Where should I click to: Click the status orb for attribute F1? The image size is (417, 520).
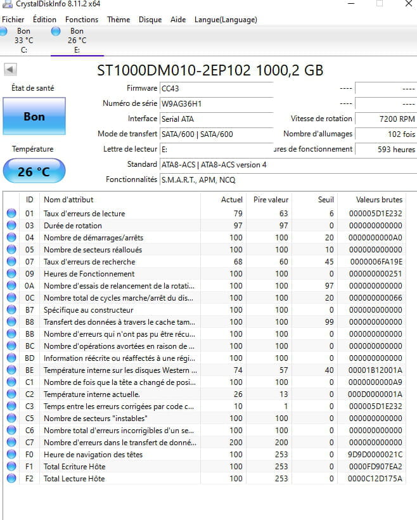click(11, 466)
